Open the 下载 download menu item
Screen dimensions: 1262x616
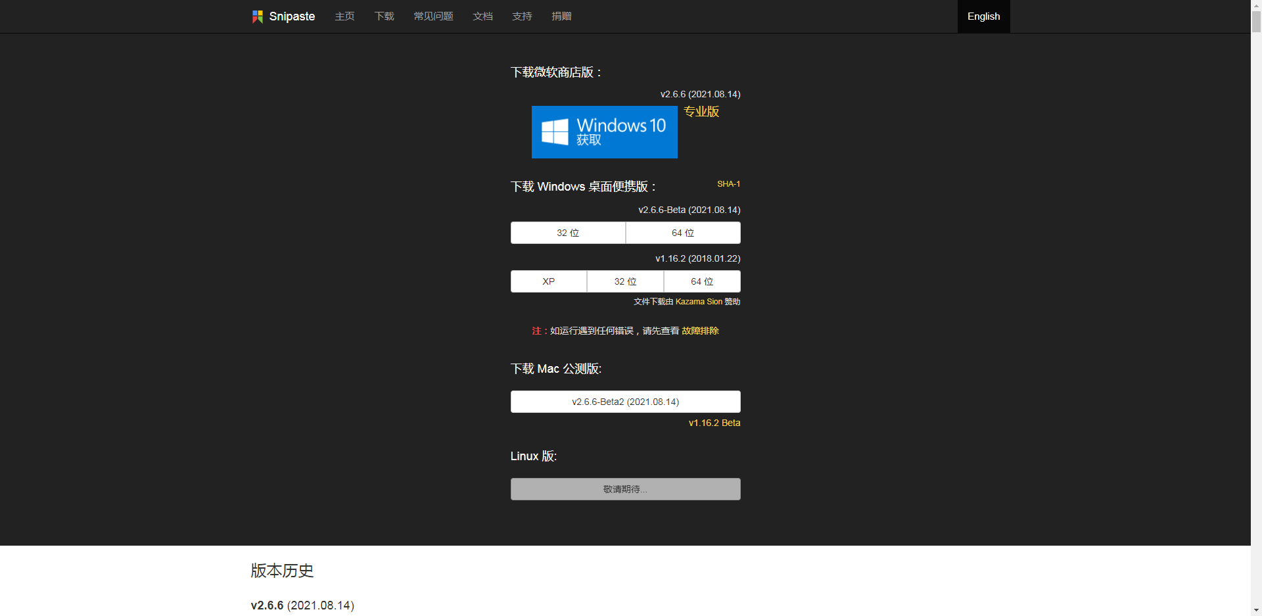384,16
